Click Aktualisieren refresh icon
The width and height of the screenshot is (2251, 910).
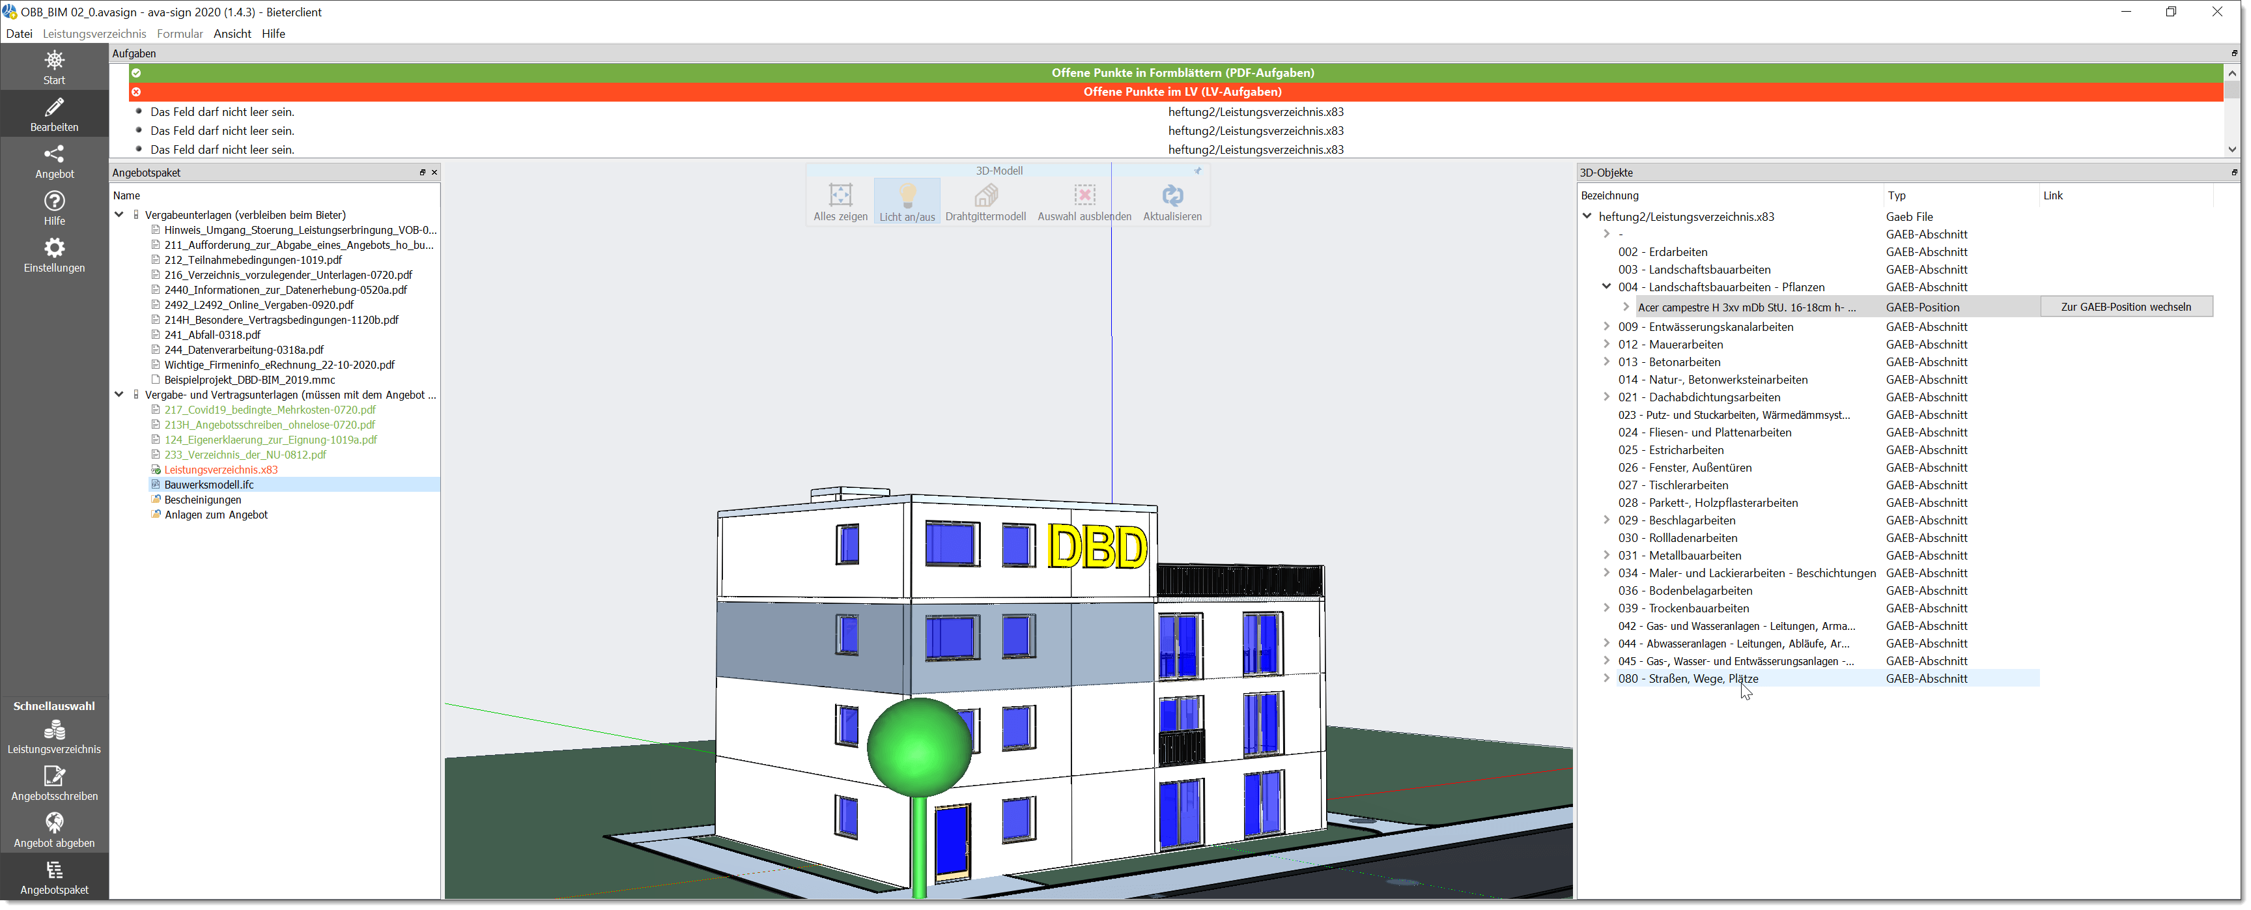[1172, 202]
